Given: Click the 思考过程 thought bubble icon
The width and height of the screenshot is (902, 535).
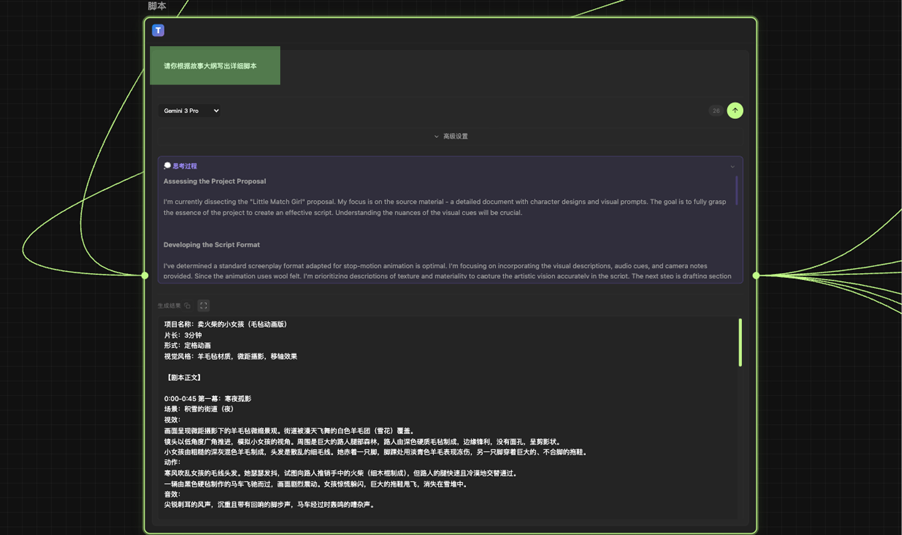Looking at the screenshot, I should [x=167, y=166].
